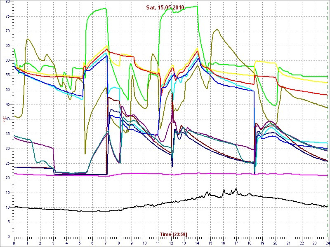
Task: Click the hour 23 label on the time axis
Action: tap(314, 243)
